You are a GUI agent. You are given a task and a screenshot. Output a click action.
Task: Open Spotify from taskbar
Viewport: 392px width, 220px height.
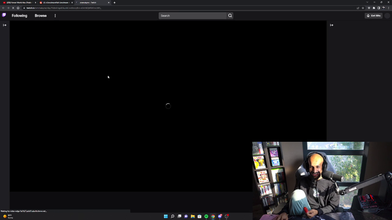[206, 216]
